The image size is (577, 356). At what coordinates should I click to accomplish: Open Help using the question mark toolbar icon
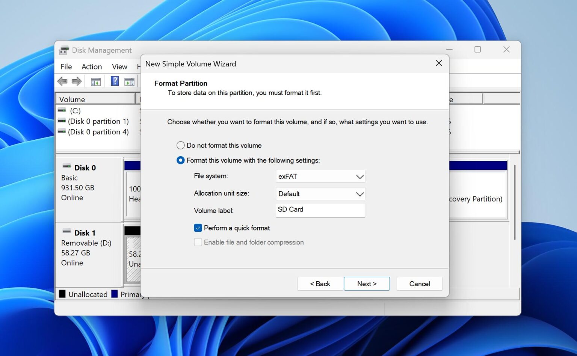click(114, 81)
